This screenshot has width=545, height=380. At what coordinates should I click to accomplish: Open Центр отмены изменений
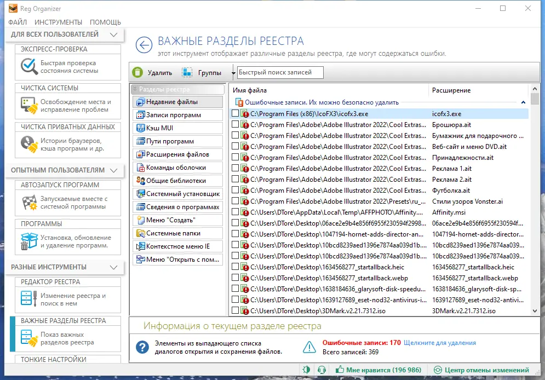tap(481, 370)
